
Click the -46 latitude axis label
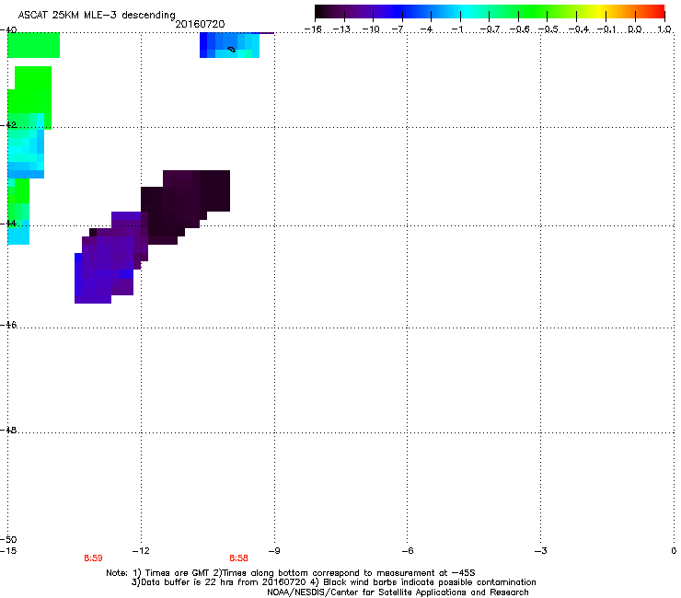(x=8, y=325)
